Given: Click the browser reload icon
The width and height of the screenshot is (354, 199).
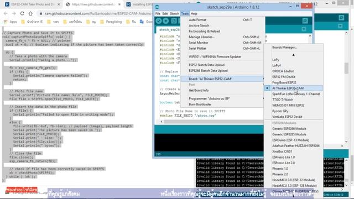Looking at the screenshot, I should click(x=22, y=13).
